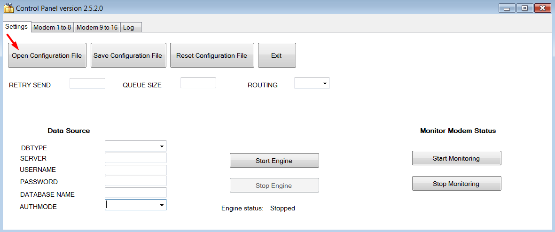Screen dimensions: 555x232
Task: Select the Settings tab
Action: coord(16,27)
